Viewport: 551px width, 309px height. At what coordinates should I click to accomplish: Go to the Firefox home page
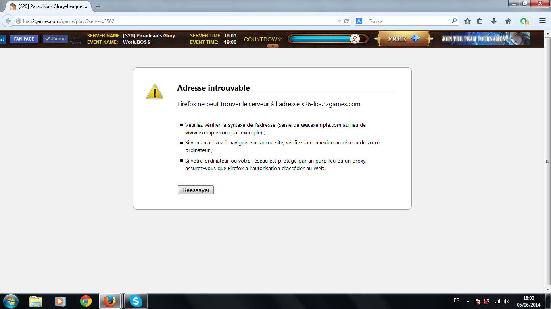[x=508, y=21]
